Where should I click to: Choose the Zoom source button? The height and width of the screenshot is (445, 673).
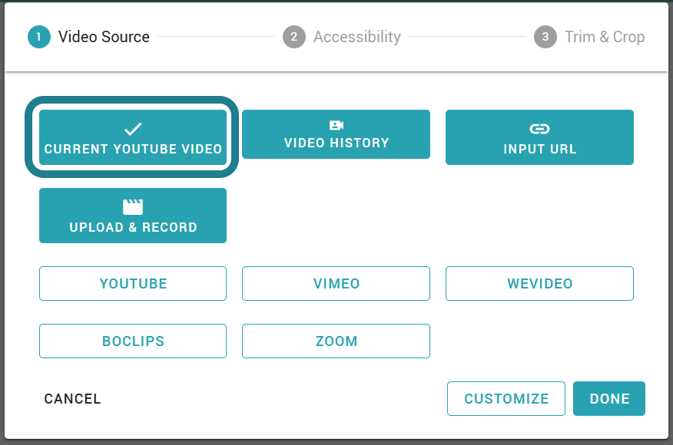[336, 341]
